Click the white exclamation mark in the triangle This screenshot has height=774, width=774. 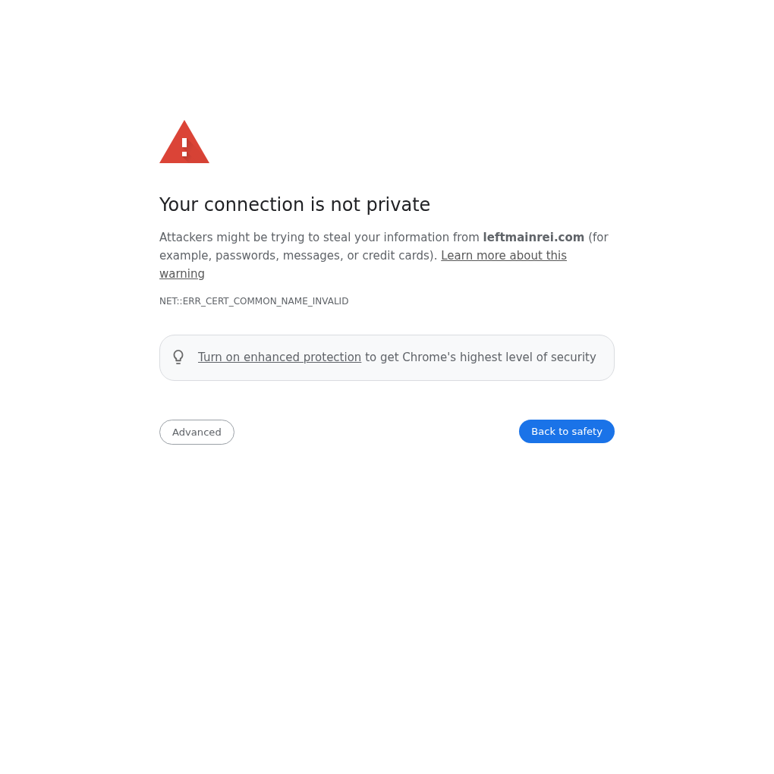pyautogui.click(x=184, y=147)
